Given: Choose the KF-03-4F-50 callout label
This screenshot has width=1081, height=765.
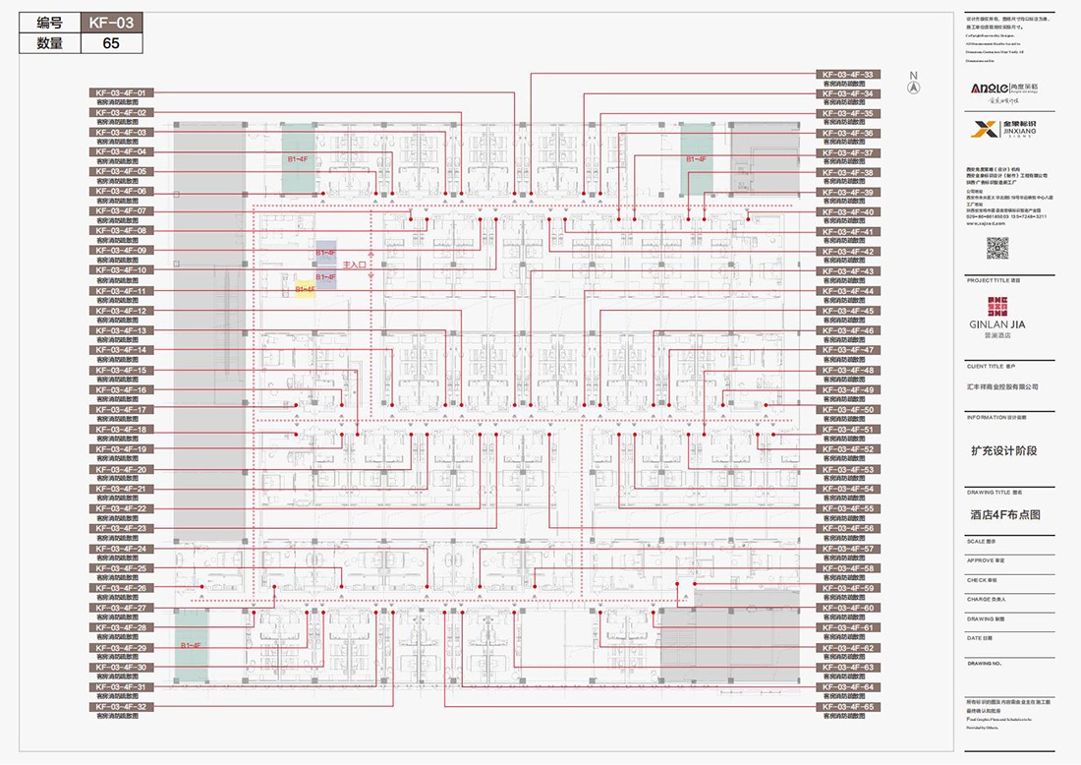Looking at the screenshot, I should 848,410.
